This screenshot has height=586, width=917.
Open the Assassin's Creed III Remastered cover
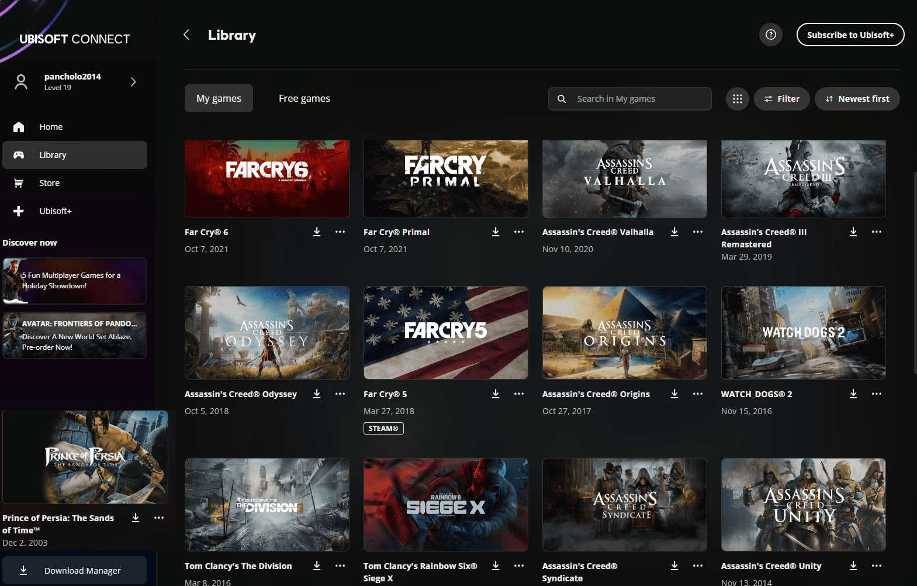pyautogui.click(x=804, y=179)
